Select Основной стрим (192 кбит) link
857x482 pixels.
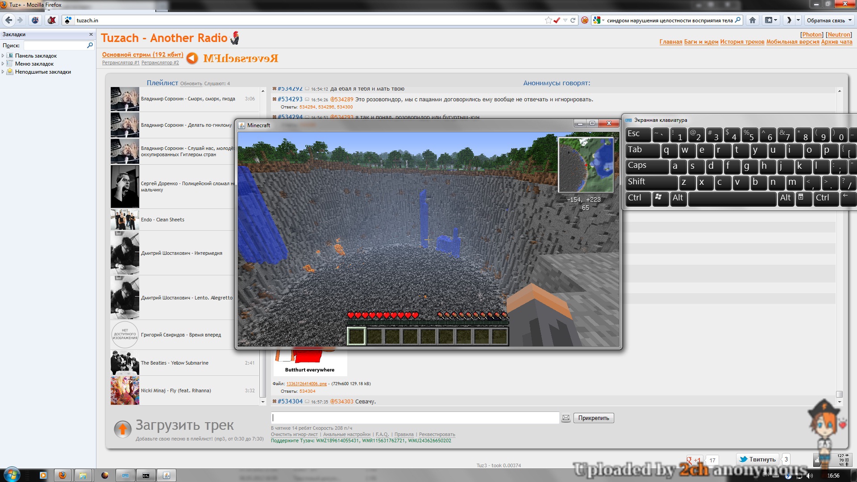point(142,54)
